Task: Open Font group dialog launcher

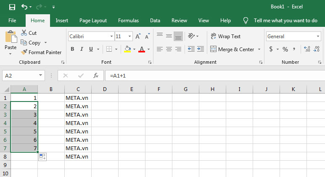Action: point(150,62)
